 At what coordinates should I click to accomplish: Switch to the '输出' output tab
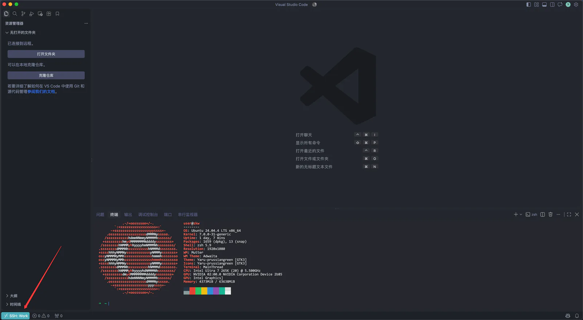(x=128, y=214)
